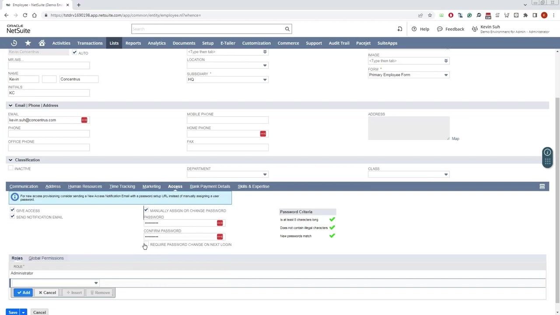560x315 pixels.
Task: Collapse the Classification section
Action: (x=10, y=160)
